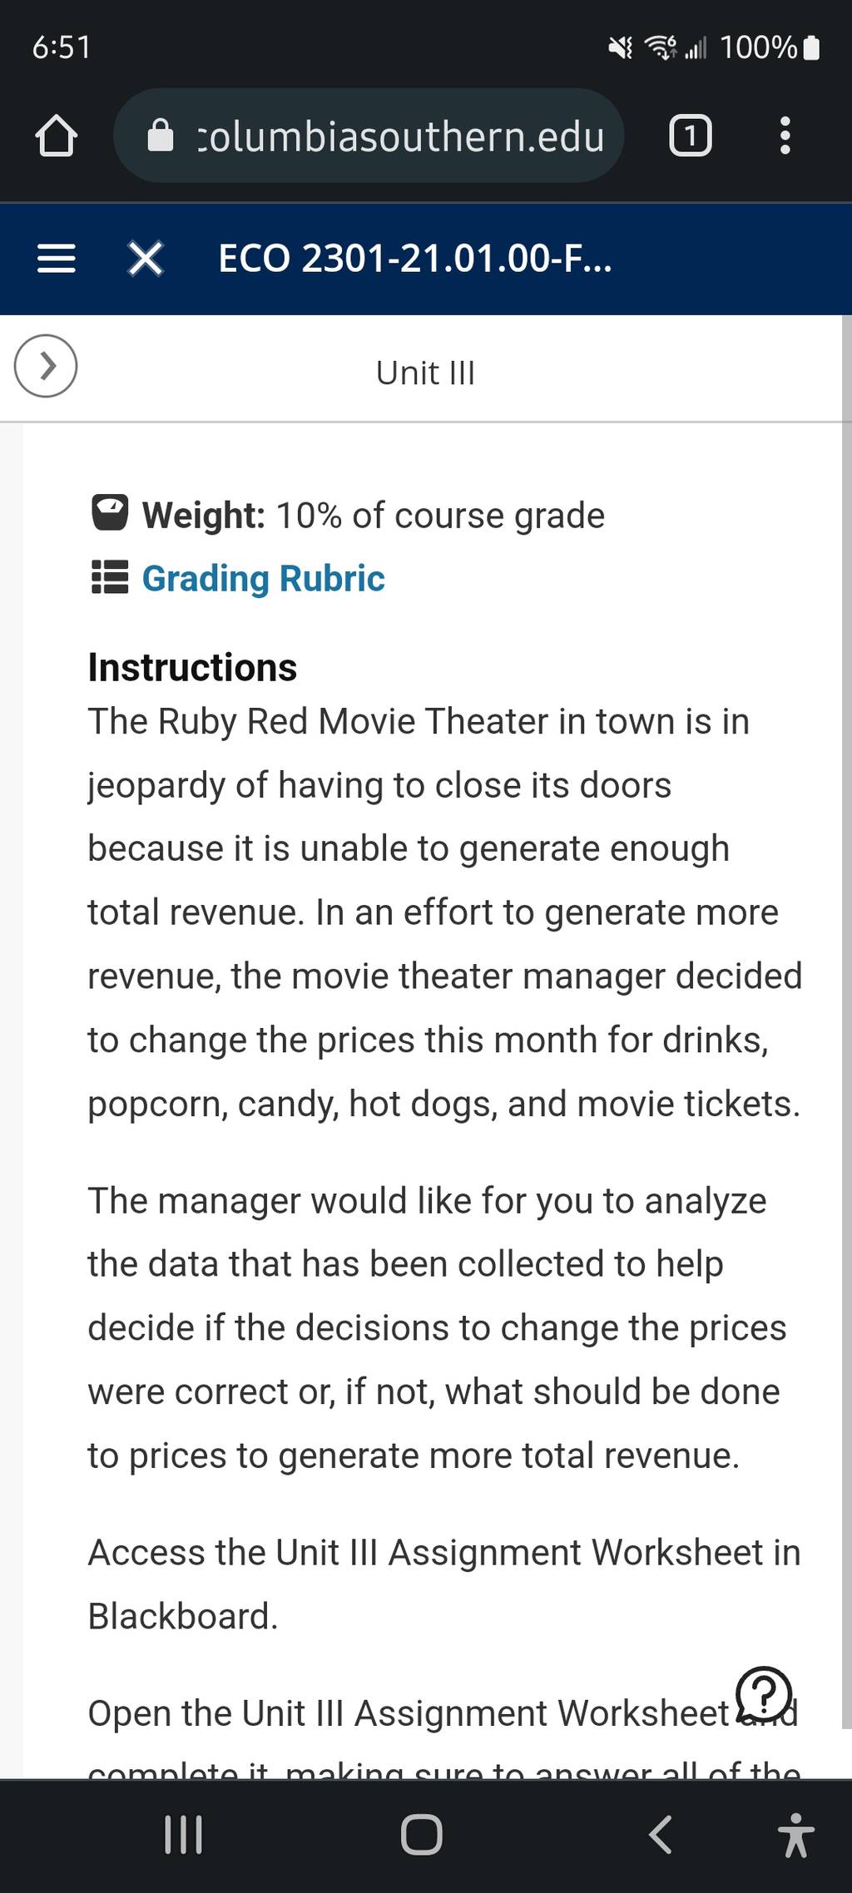Open the tab switcher showing 1 tab
The image size is (852, 1893).
click(690, 136)
